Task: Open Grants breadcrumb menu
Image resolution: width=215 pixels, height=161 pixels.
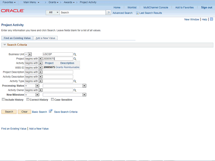Action: 53,2
